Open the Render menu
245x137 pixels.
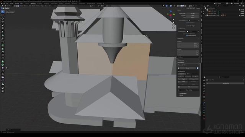tap(11, 3)
